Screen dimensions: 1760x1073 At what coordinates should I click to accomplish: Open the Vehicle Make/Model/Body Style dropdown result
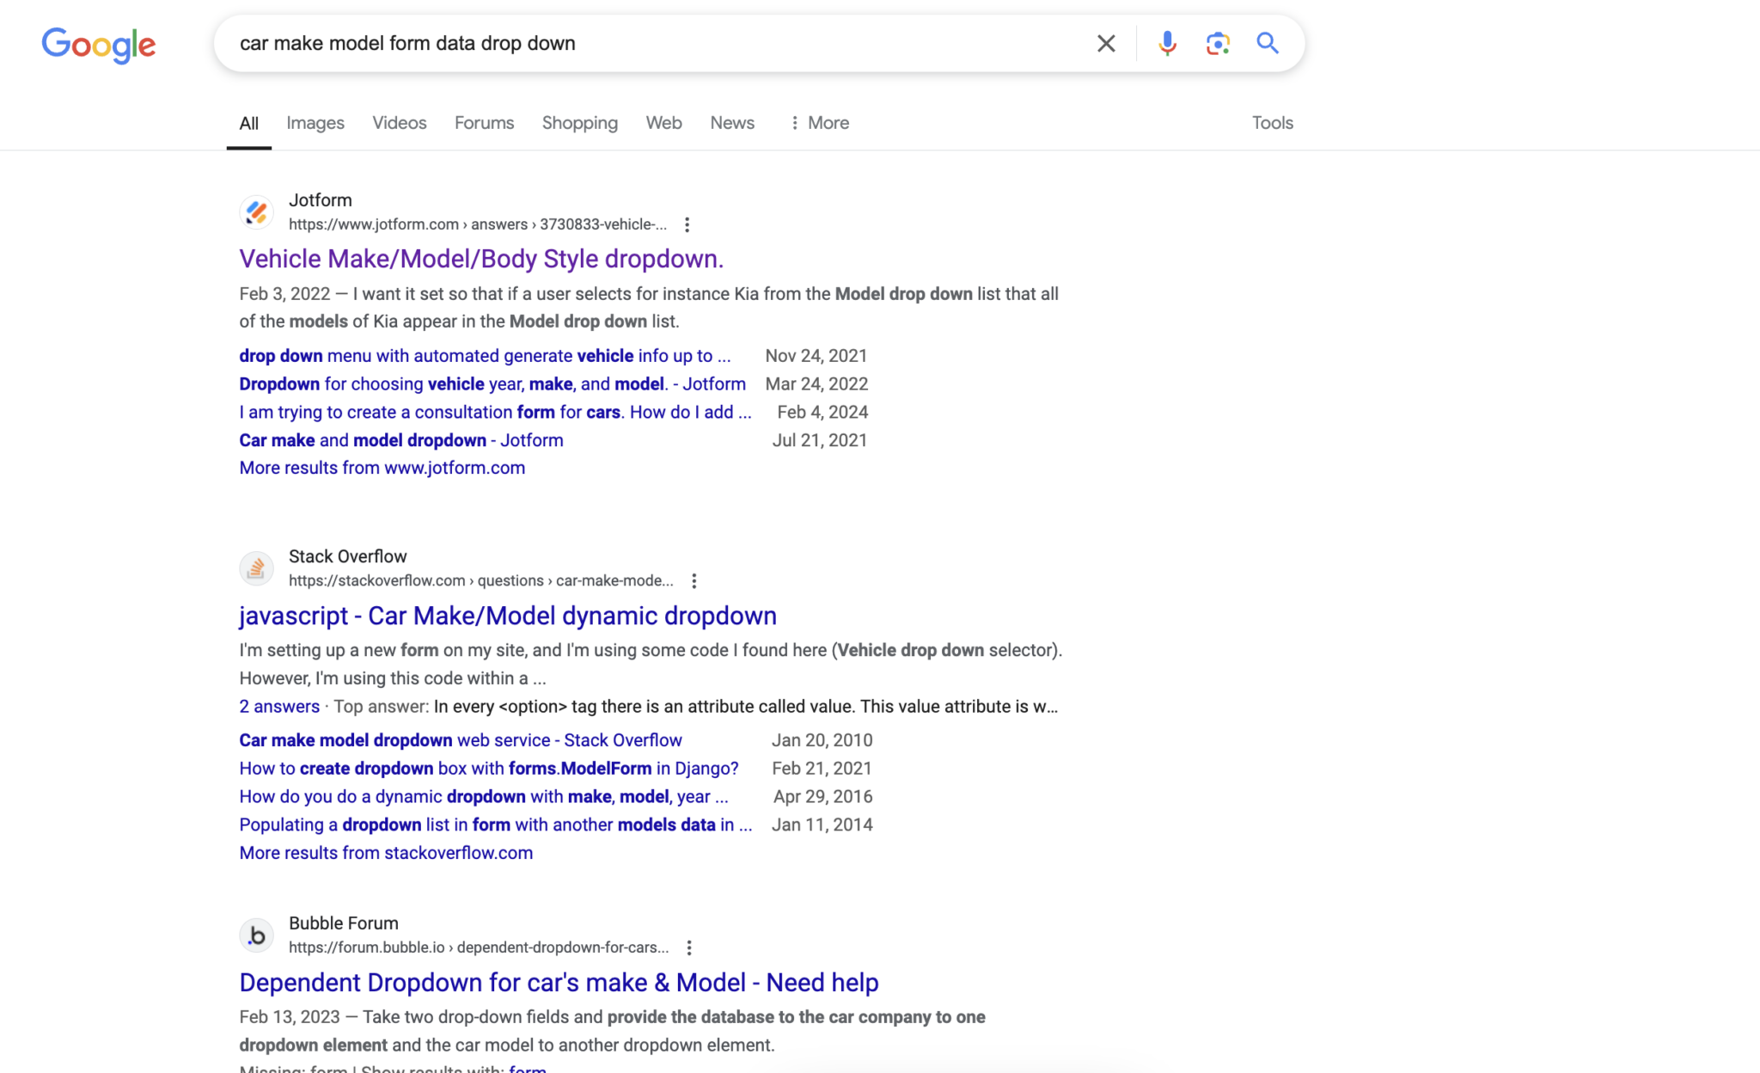coord(481,258)
